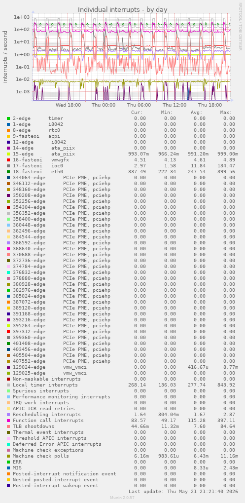This screenshot has width=245, height=503.
Task: Click the Rescheduling interrupts legend label
Action: tap(47, 415)
